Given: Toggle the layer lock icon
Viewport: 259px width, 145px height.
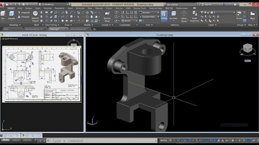Looking at the screenshot, I should pos(208,13).
